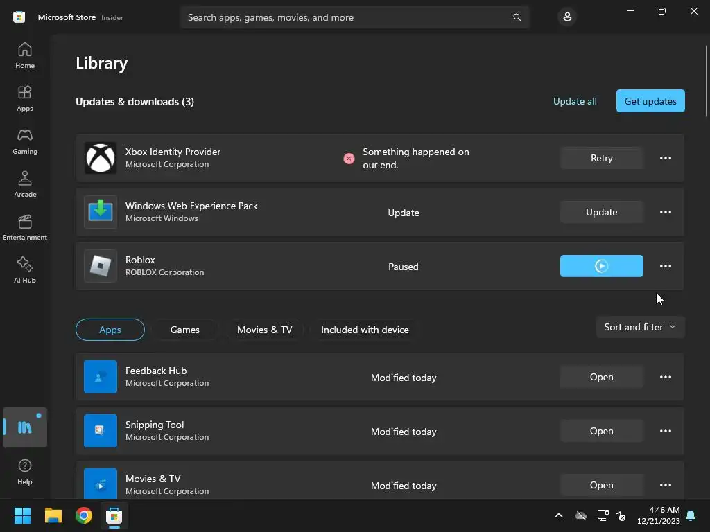This screenshot has height=532, width=710.
Task: Open the Arcade section
Action: [25, 184]
